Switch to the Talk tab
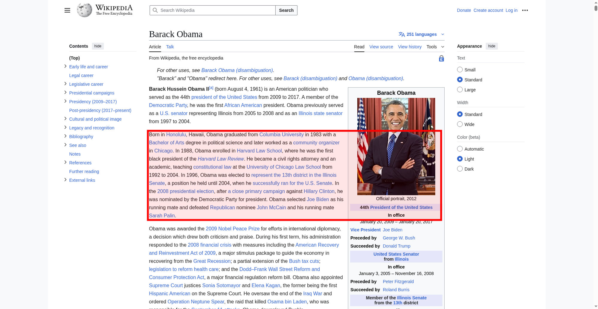The width and height of the screenshot is (598, 309). pyautogui.click(x=170, y=47)
